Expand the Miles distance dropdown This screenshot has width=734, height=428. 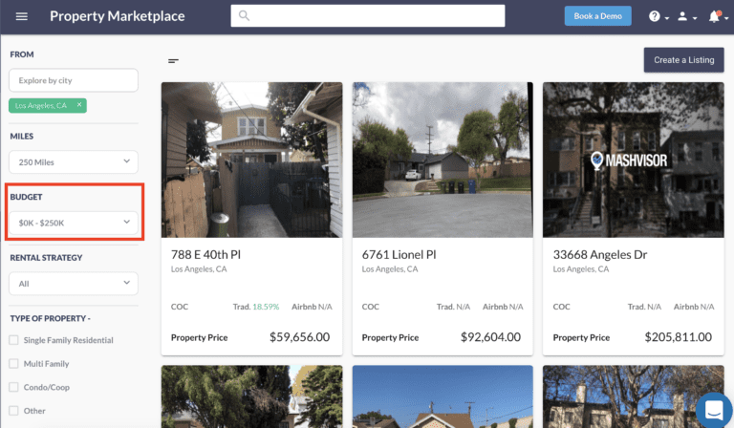74,162
